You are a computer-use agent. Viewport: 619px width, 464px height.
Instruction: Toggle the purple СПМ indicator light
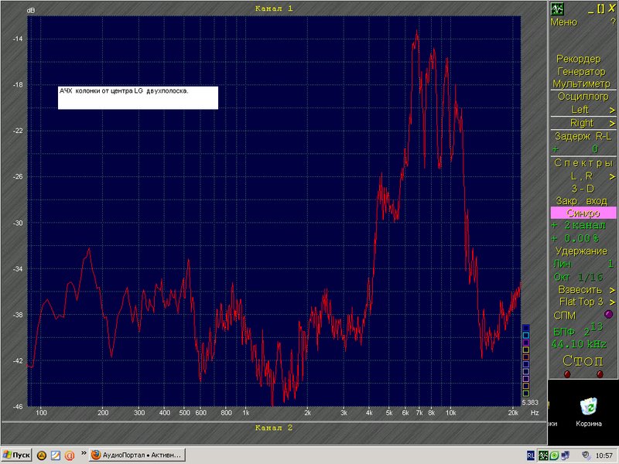pyautogui.click(x=609, y=314)
